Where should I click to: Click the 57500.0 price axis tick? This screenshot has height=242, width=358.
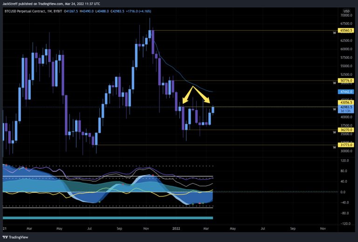coord(346,57)
